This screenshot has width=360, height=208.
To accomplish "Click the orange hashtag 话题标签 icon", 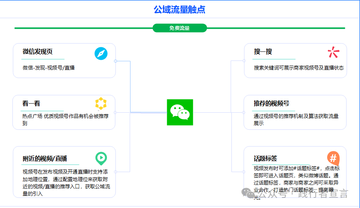I will (333, 158).
